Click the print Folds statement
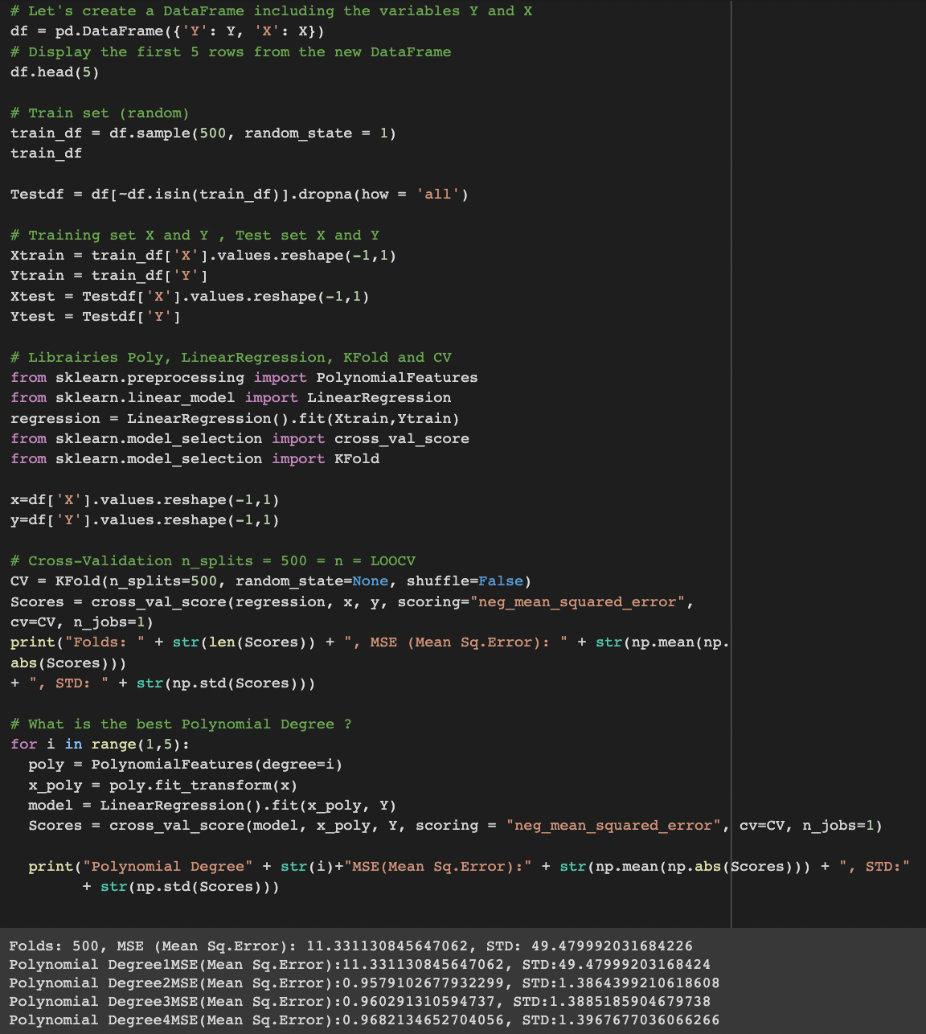The height and width of the screenshot is (1034, 926). 322,642
